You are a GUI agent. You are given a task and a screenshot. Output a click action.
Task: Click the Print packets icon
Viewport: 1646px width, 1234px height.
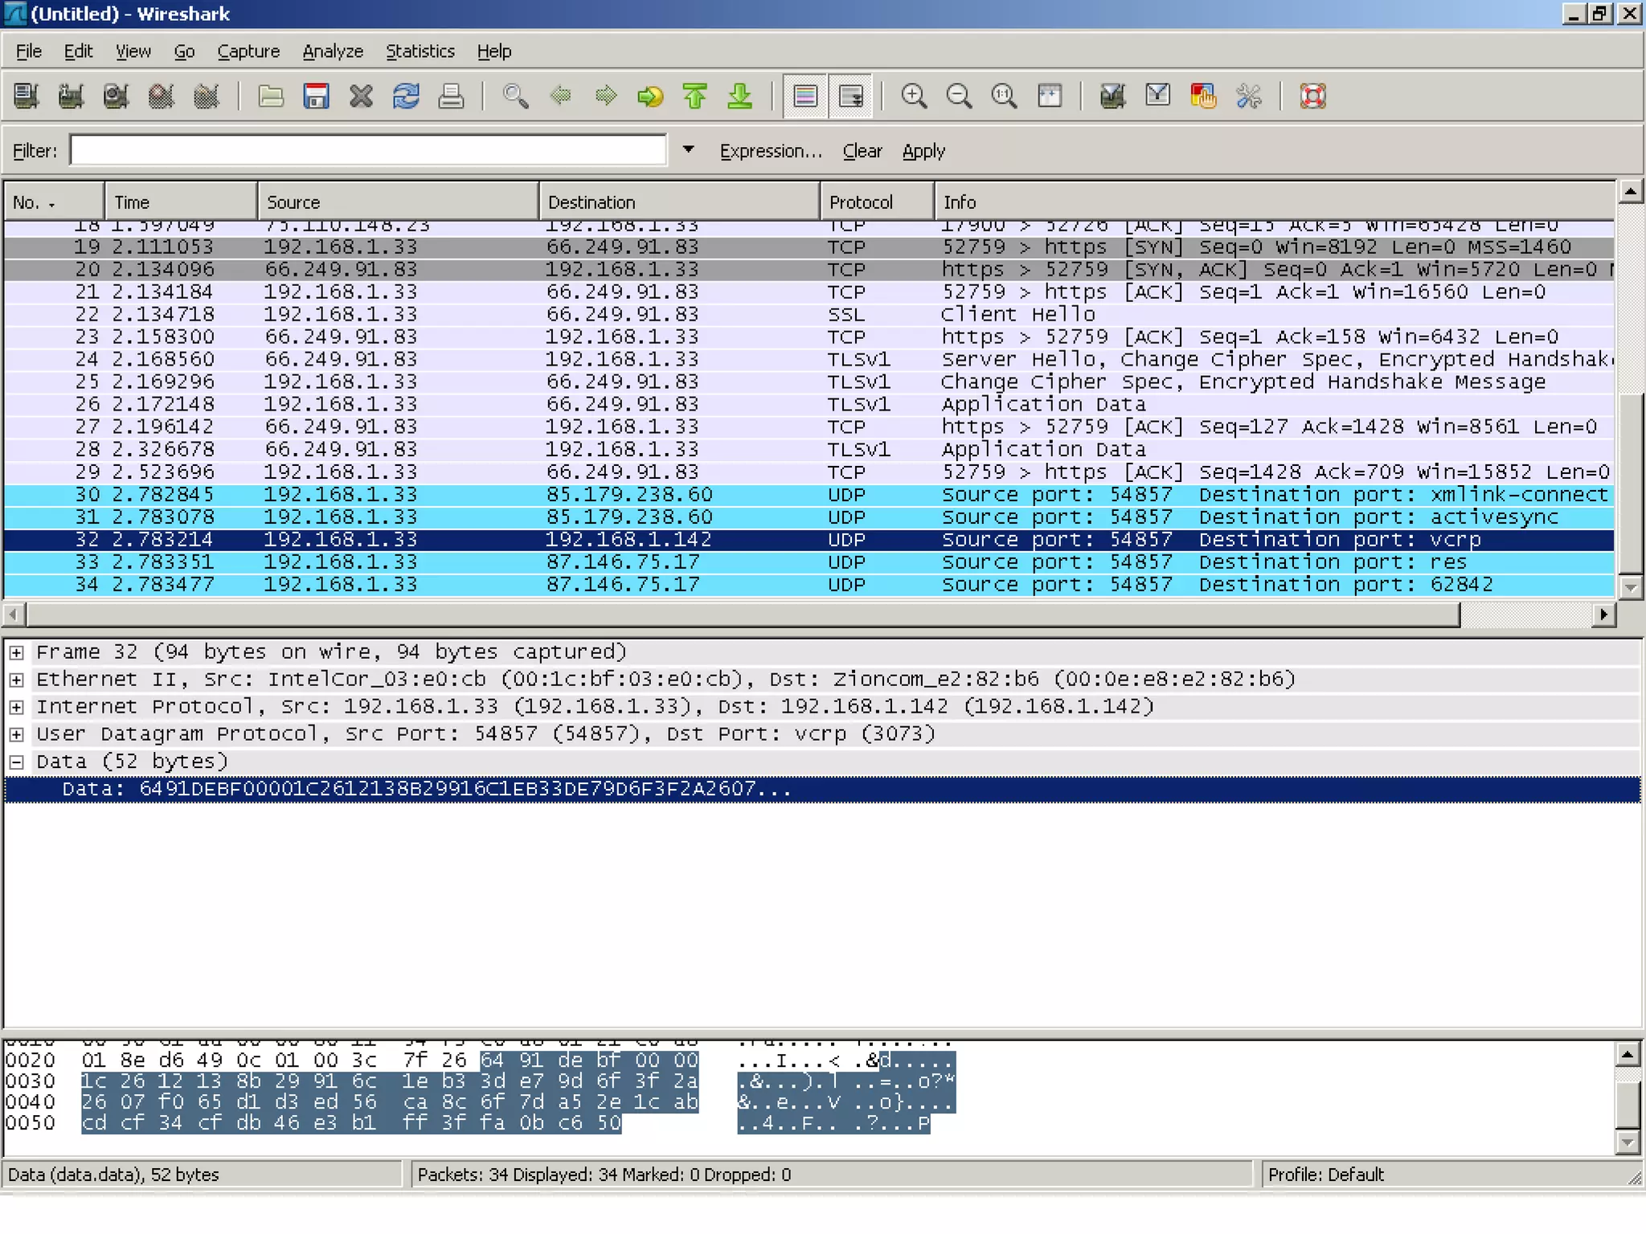tap(451, 96)
